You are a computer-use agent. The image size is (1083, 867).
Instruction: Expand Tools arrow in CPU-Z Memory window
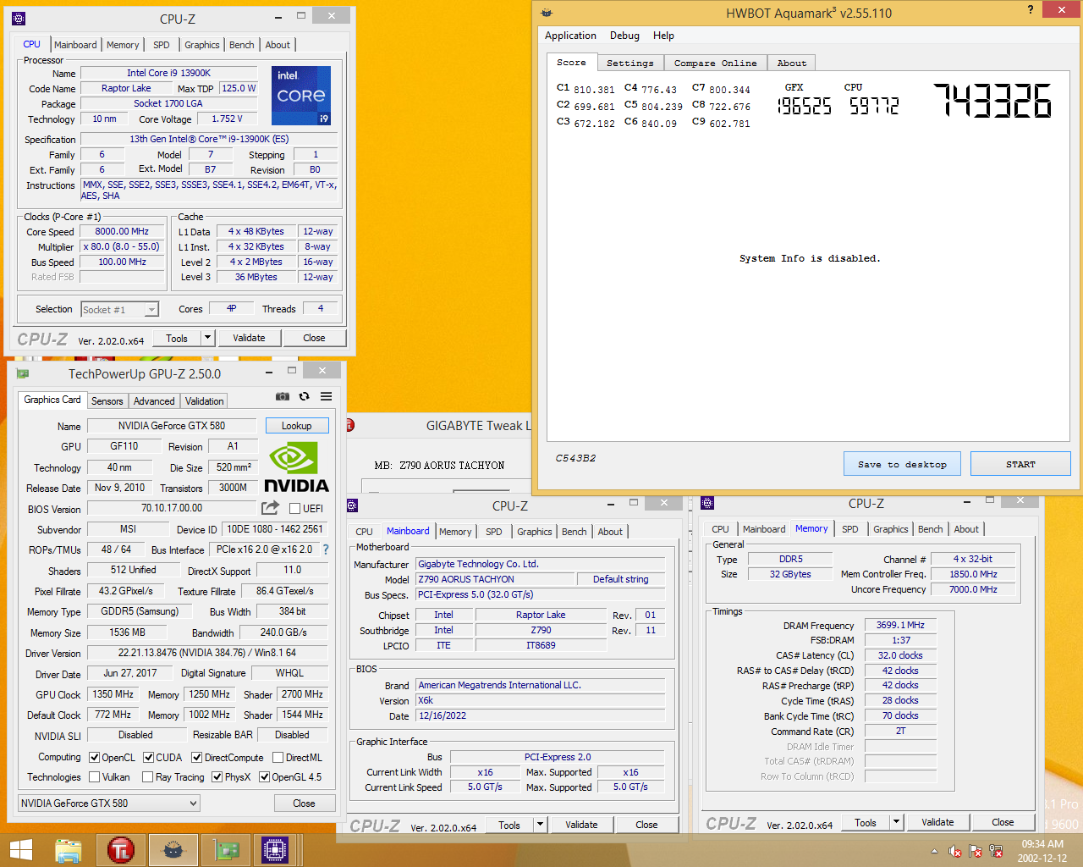point(896,822)
